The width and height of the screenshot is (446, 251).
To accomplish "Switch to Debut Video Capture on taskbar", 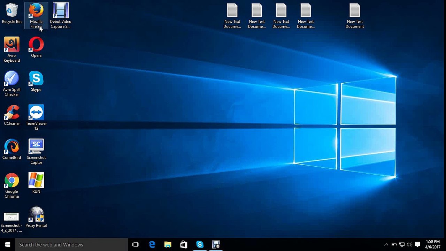I will (x=216, y=245).
